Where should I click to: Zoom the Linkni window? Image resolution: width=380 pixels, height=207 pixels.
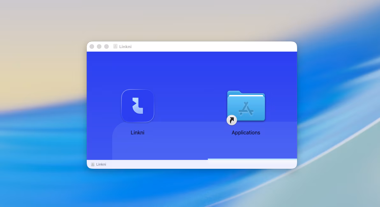coord(106,46)
